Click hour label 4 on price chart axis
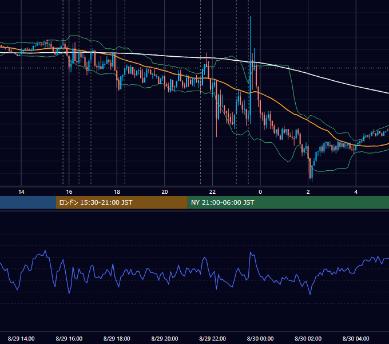This screenshot has width=389, height=344. click(x=356, y=192)
